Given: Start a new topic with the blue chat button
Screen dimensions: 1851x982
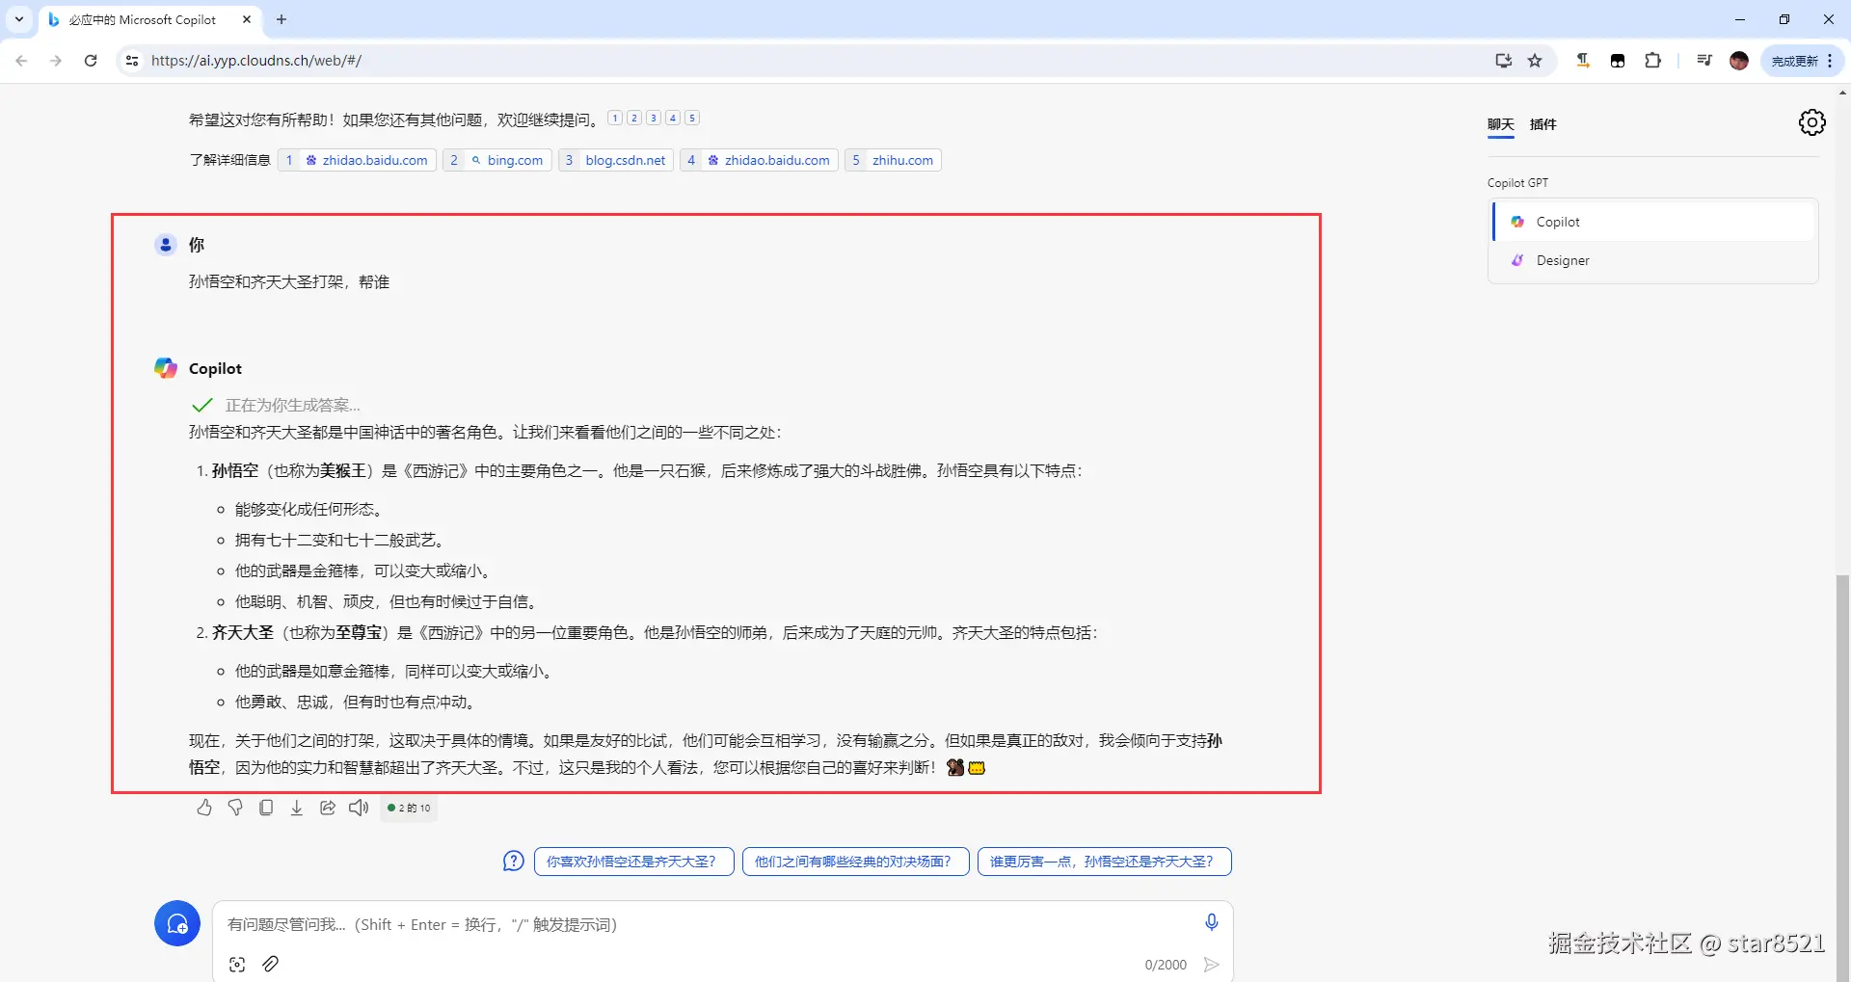Looking at the screenshot, I should coord(177,923).
